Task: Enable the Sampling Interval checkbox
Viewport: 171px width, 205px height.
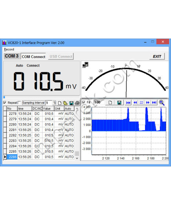Action: (19, 103)
